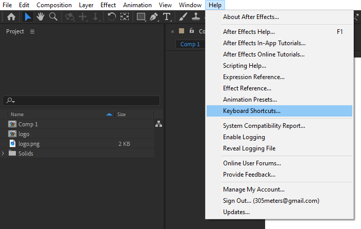Open search magnifier dropdown in Project panel
This screenshot has height=229, width=361.
coord(10,101)
